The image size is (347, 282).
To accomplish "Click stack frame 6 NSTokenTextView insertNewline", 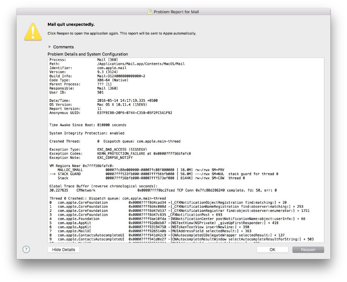I will [x=149, y=227].
